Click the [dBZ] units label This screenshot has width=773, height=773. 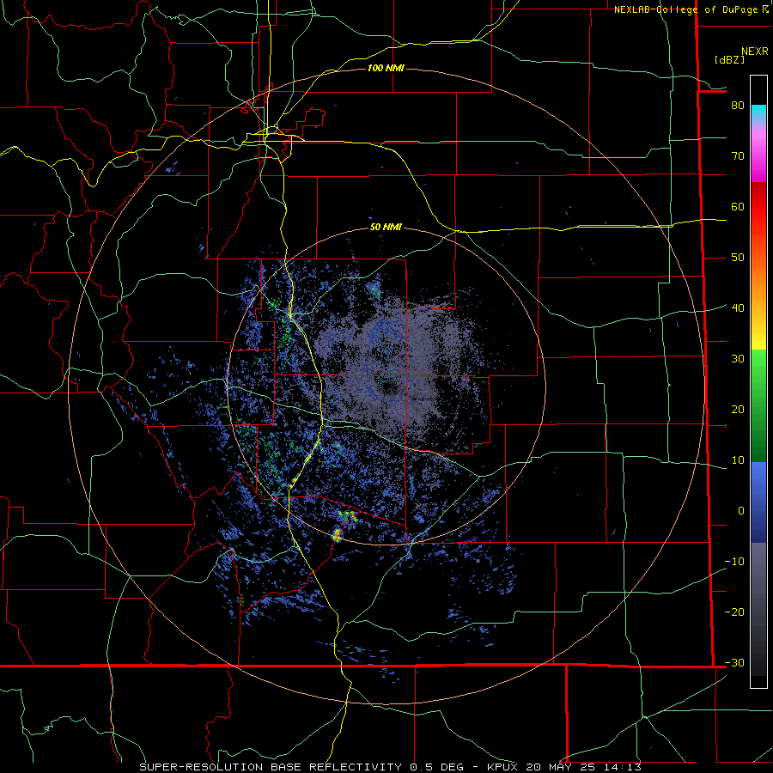(729, 60)
